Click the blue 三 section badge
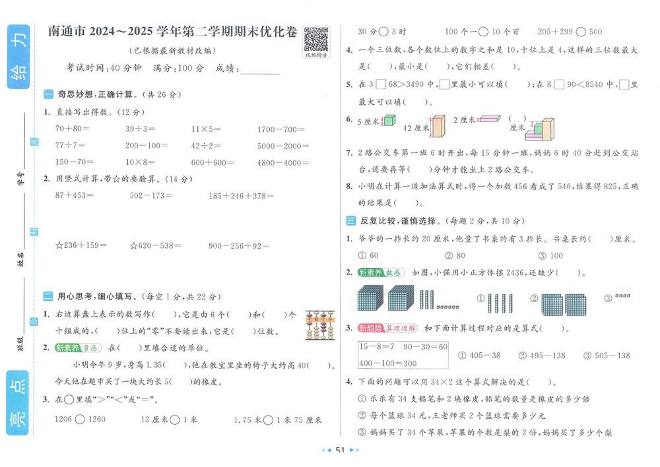This screenshot has height=467, width=660. 350,221
